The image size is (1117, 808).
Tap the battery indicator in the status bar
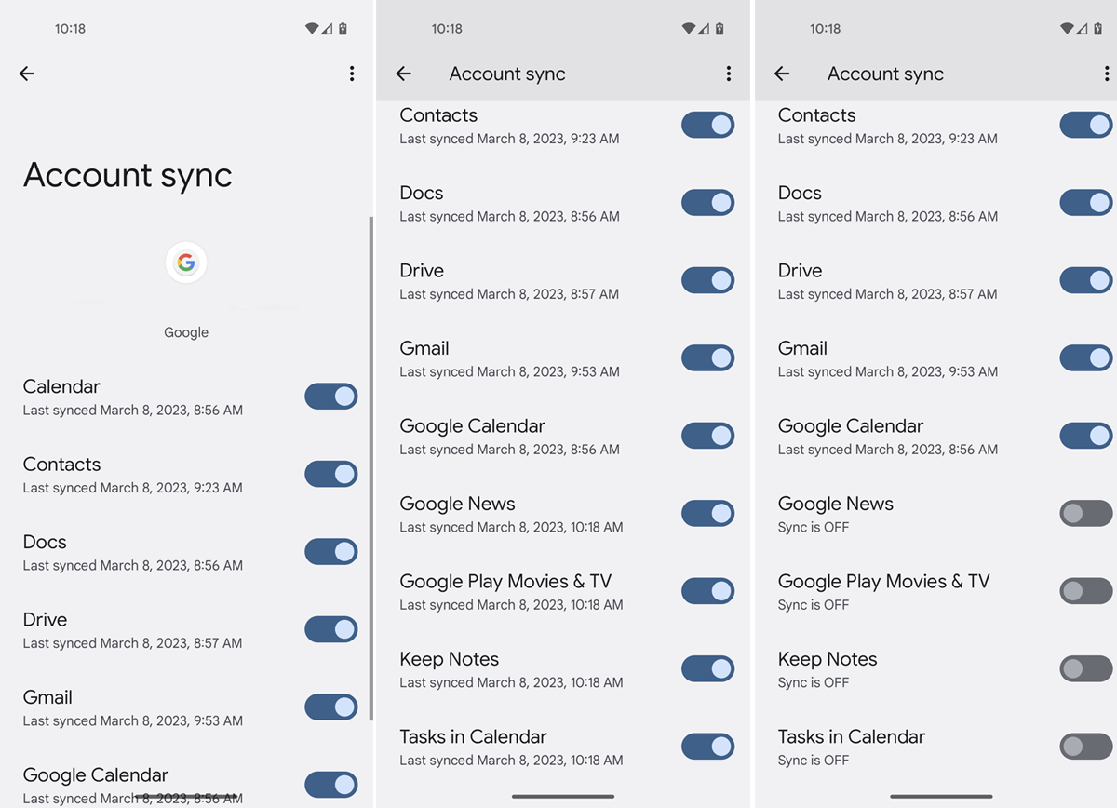point(343,28)
